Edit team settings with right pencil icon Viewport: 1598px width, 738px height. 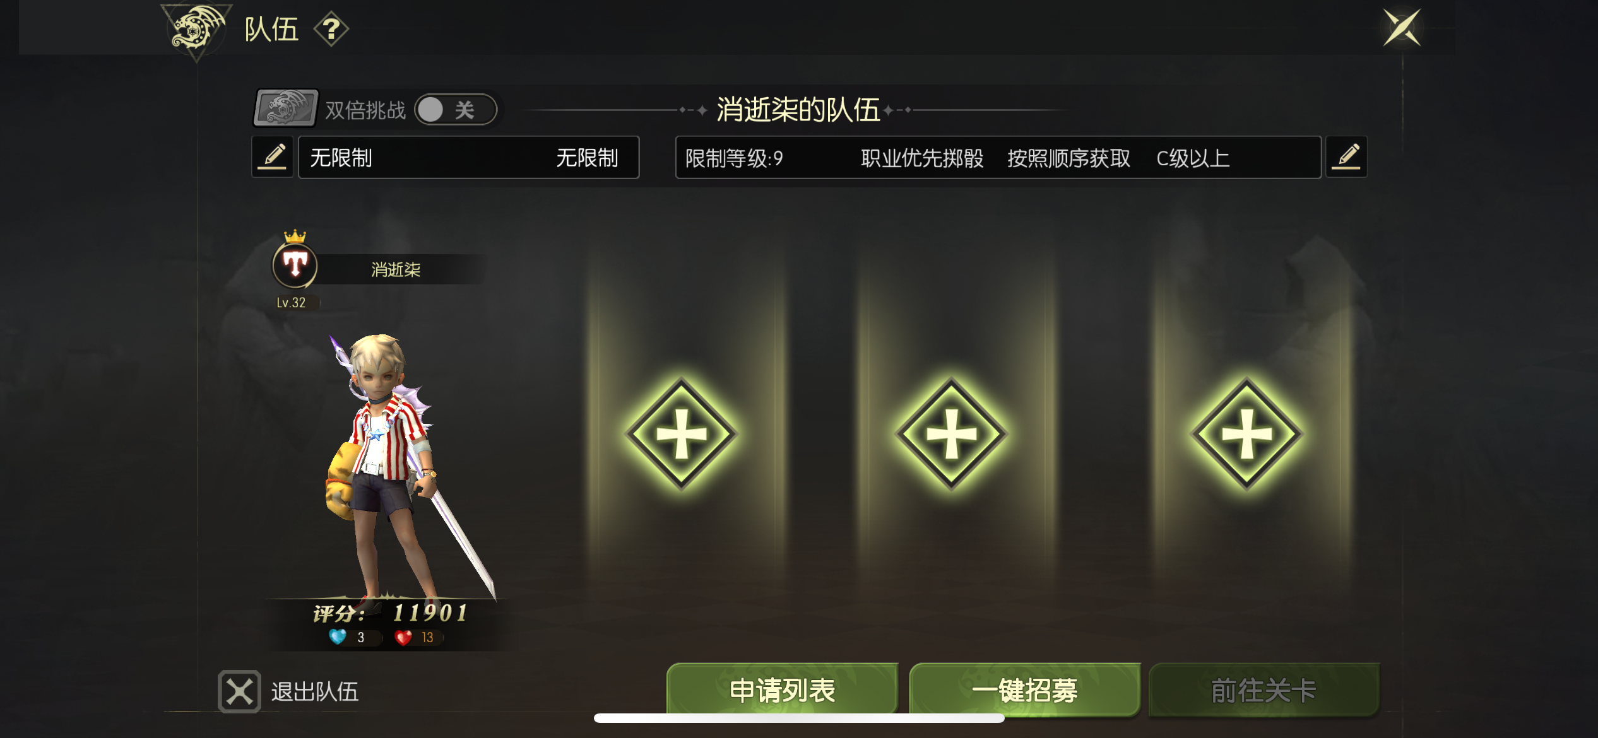1346,156
